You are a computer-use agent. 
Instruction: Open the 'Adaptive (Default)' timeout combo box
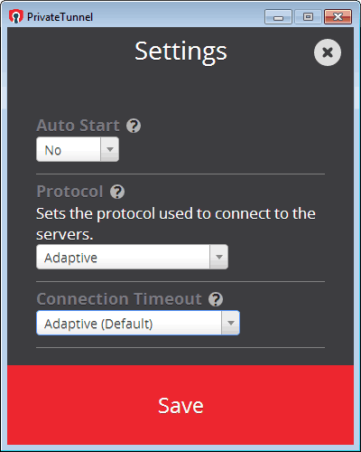[x=138, y=323]
